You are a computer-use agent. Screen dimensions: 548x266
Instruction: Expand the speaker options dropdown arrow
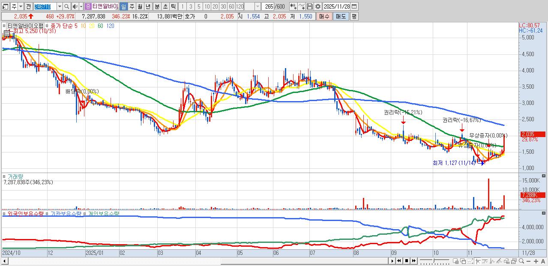pos(81,6)
